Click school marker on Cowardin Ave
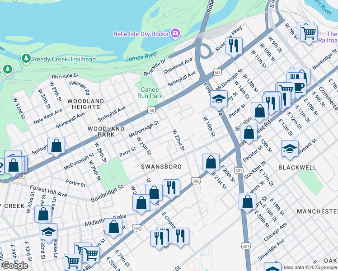 [x=219, y=100]
